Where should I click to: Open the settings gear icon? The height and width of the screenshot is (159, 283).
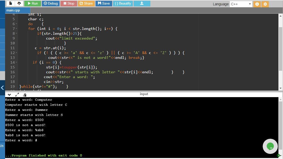coord(265,4)
